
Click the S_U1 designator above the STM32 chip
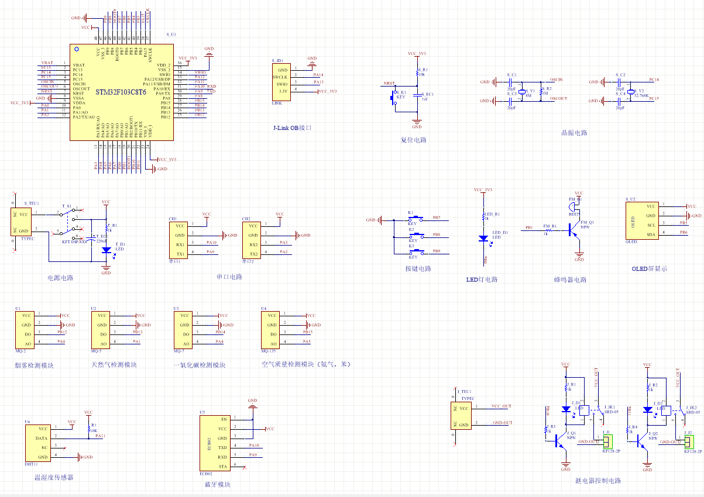171,35
